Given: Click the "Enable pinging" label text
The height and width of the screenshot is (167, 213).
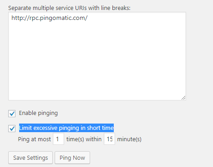Looking at the screenshot, I should coord(38,113).
